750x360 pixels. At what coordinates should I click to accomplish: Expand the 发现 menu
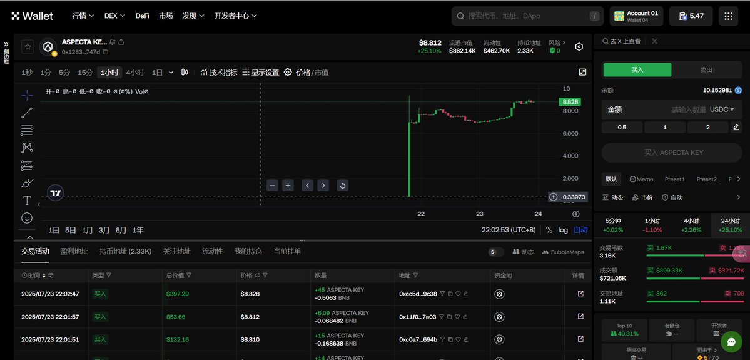pos(193,16)
